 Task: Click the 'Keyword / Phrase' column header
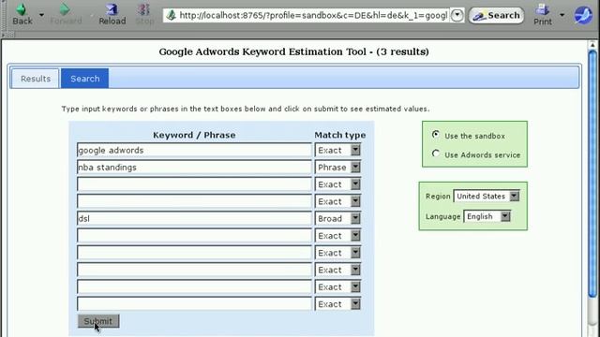click(x=194, y=135)
